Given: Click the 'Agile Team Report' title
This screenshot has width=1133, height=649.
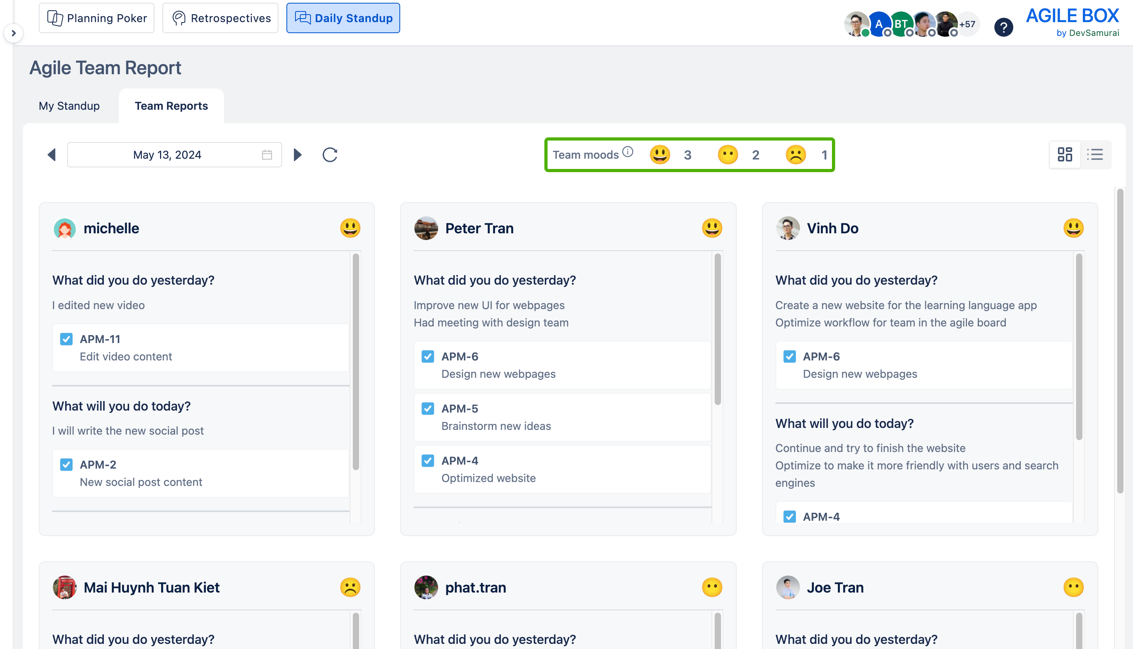Looking at the screenshot, I should [105, 68].
